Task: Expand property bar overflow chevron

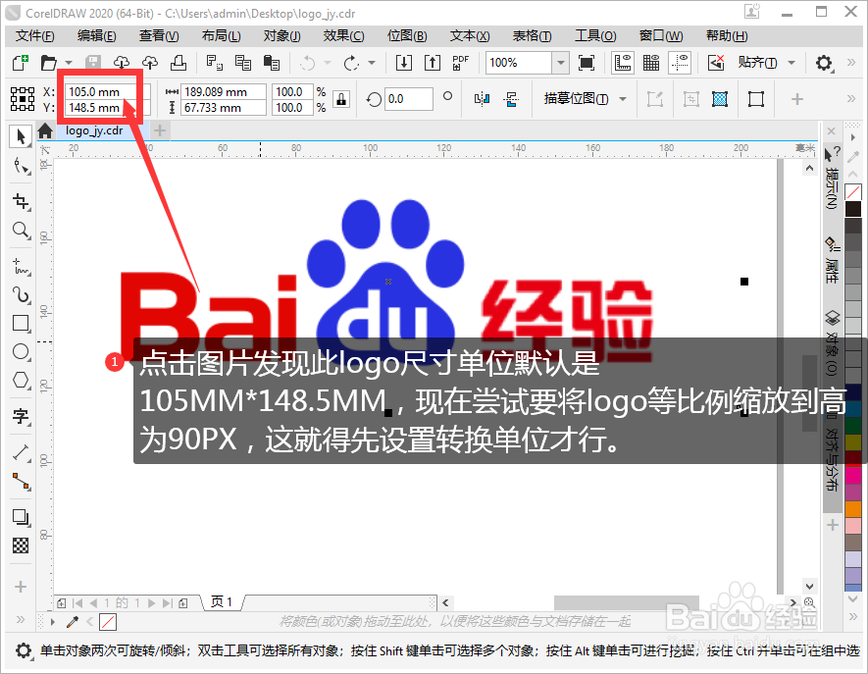Action: 851,99
